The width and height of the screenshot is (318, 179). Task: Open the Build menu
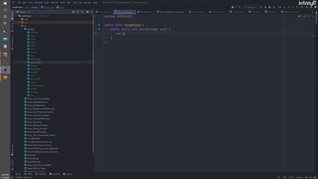click(x=63, y=2)
